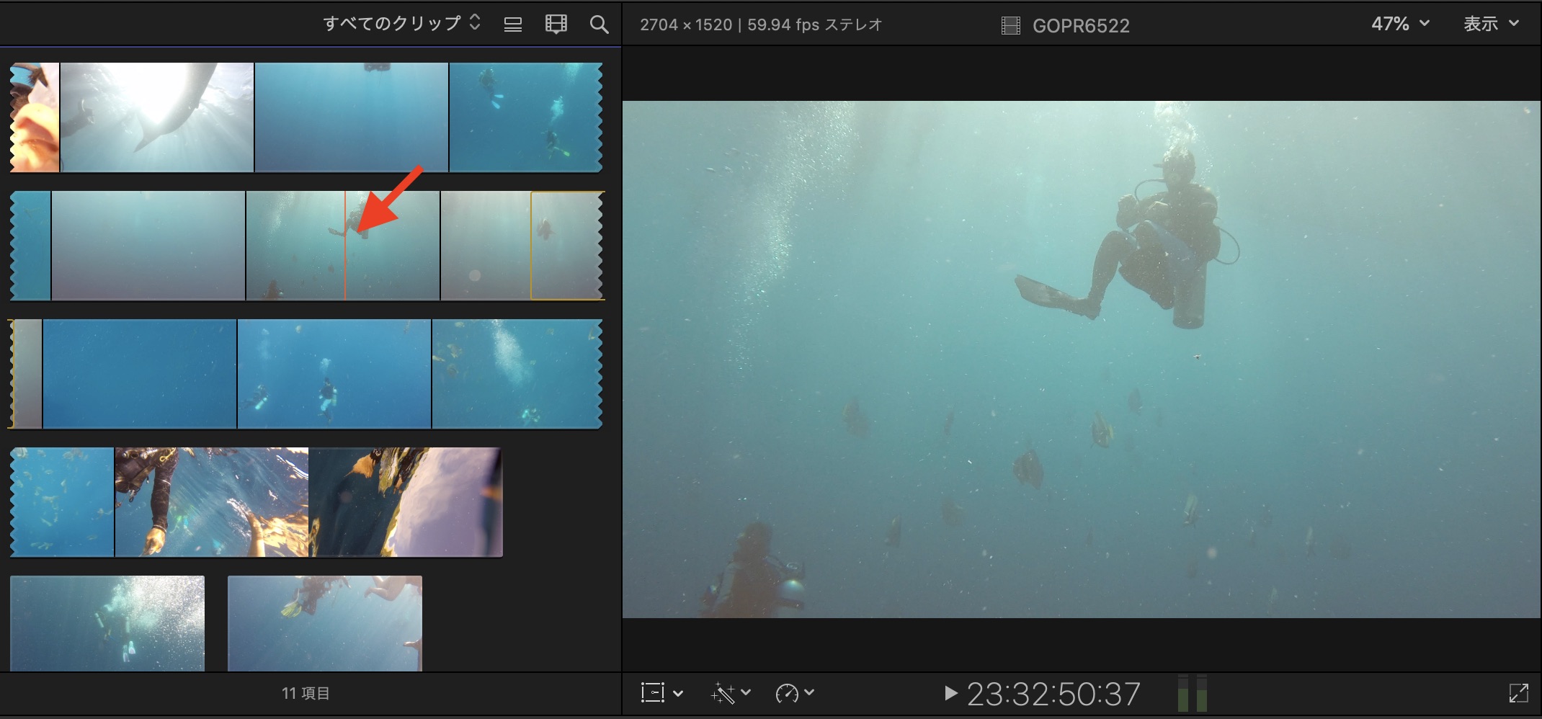Screen dimensions: 1542x719
Task: Open the clip appearance and filmstrip options
Action: click(x=556, y=24)
